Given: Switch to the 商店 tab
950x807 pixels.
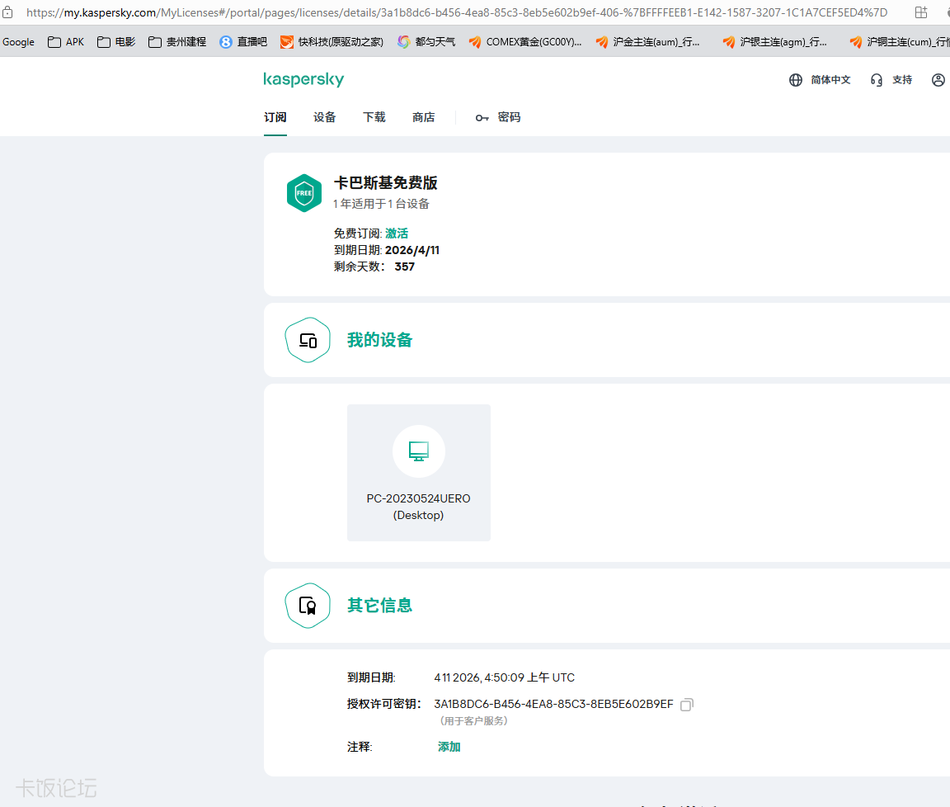Looking at the screenshot, I should 424,118.
